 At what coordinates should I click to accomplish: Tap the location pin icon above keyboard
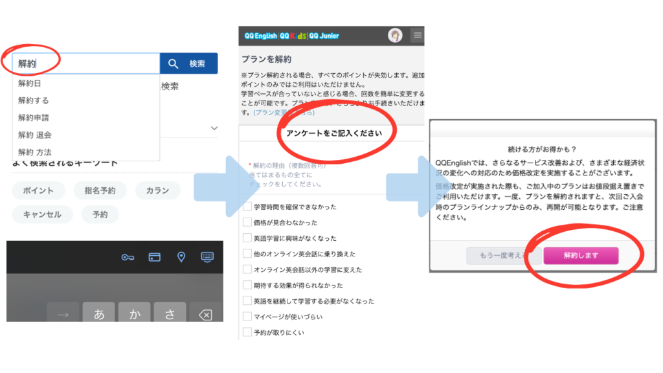pos(181,257)
